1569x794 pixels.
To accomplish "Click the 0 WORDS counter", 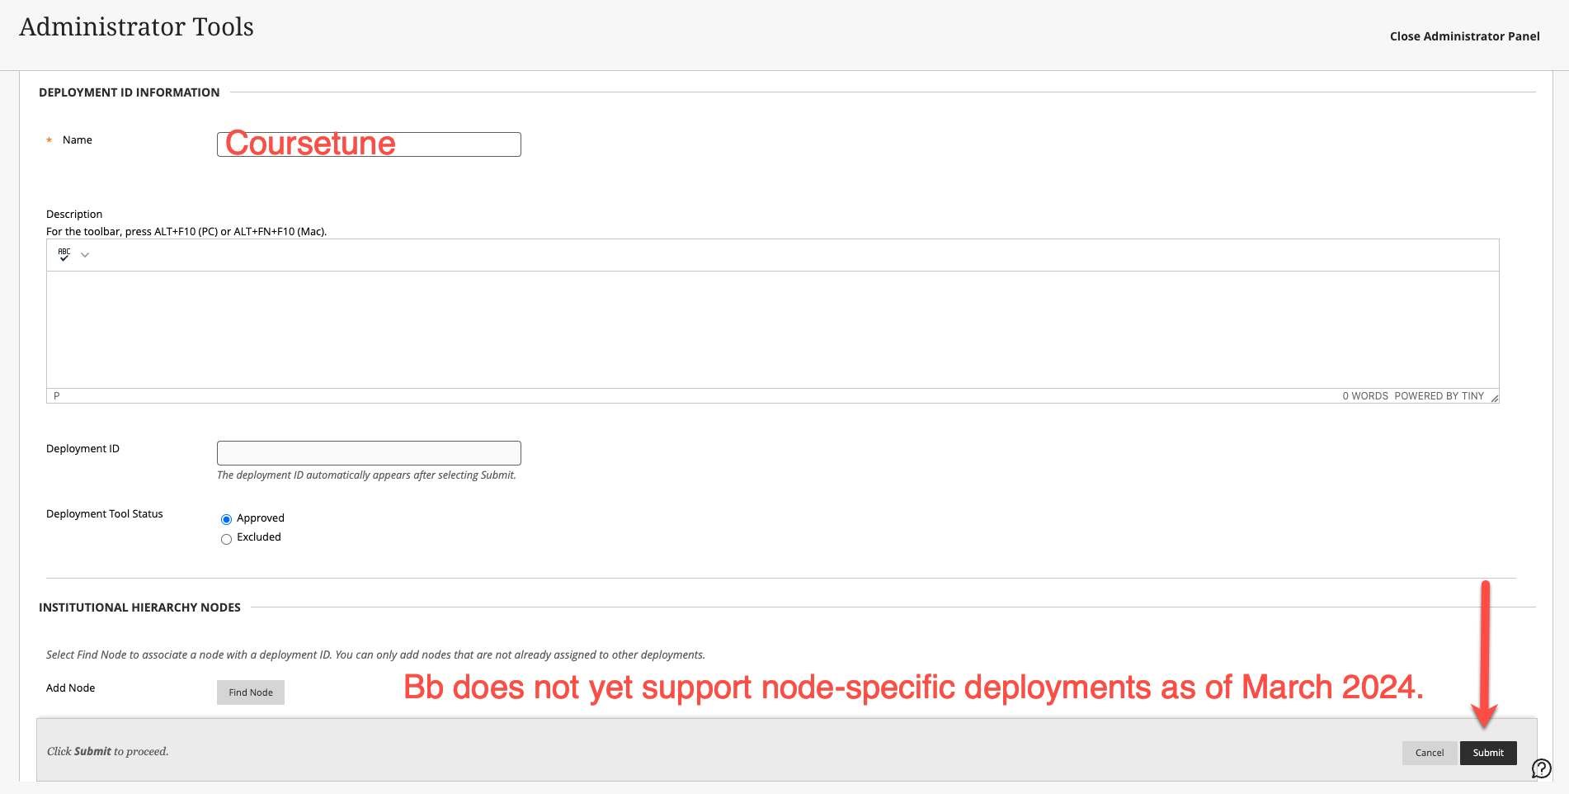I will pyautogui.click(x=1365, y=396).
